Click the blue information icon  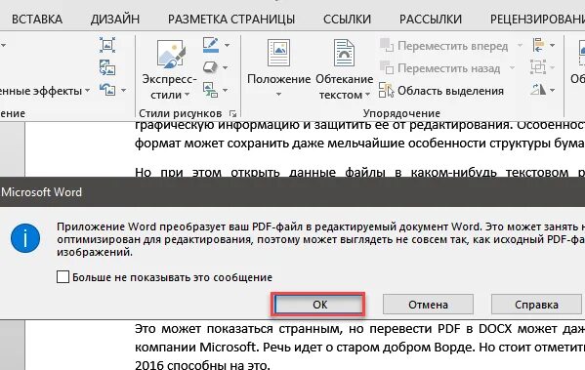[25, 238]
